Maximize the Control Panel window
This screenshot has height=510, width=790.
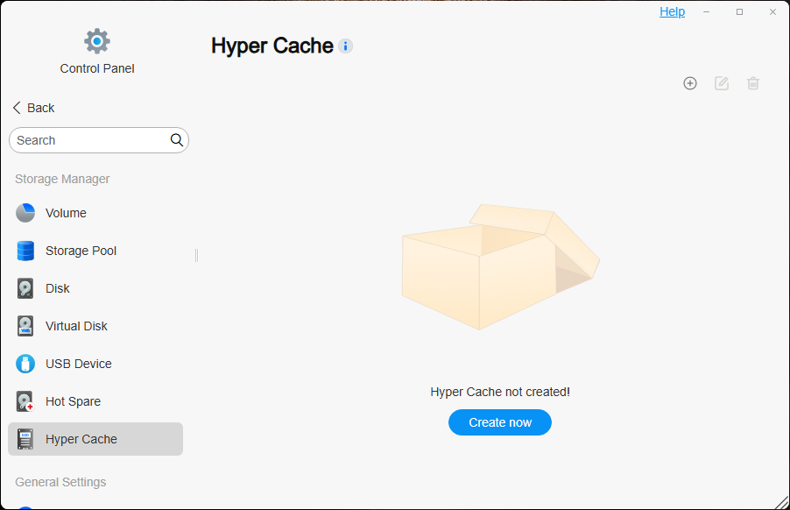[739, 11]
